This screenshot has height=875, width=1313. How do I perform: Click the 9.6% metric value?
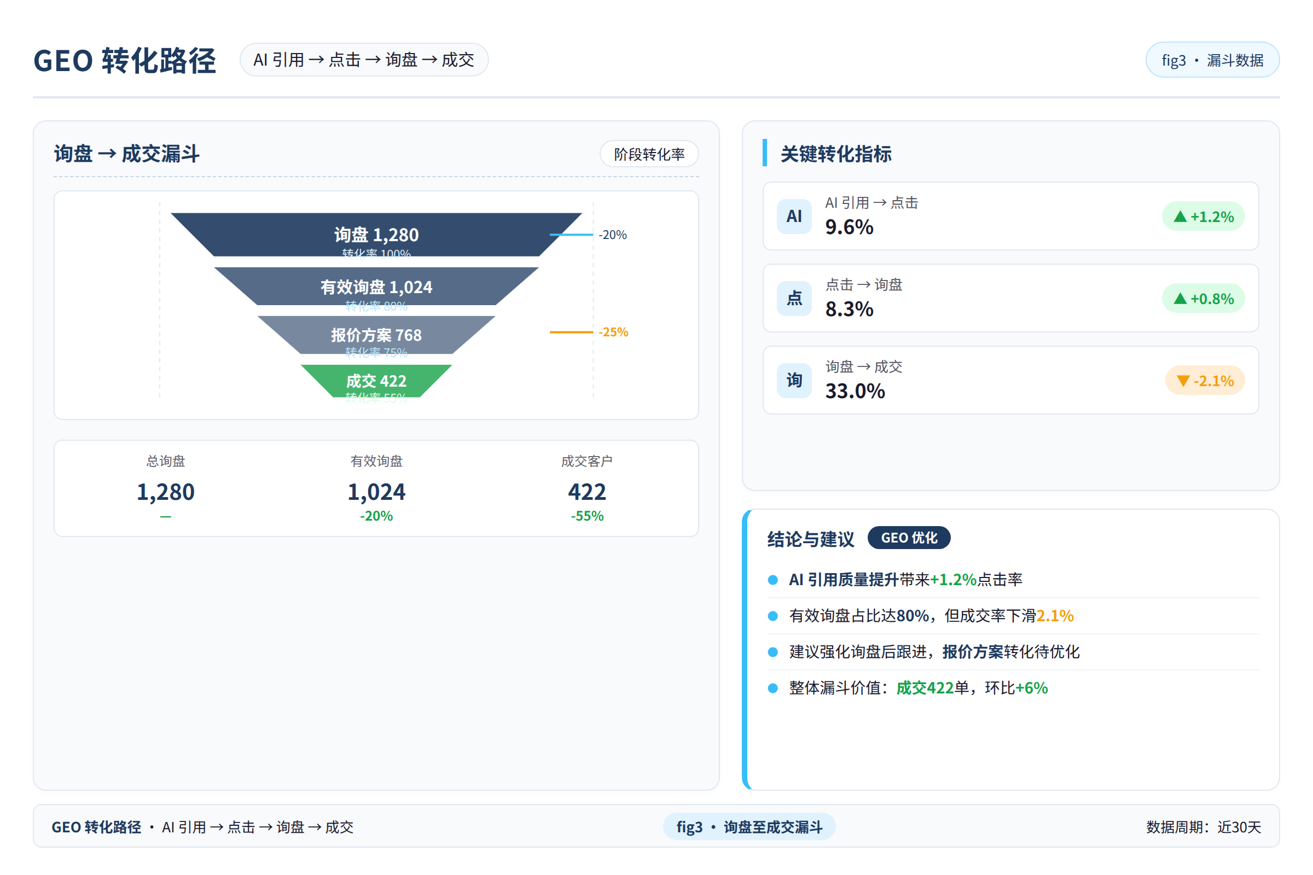click(849, 226)
